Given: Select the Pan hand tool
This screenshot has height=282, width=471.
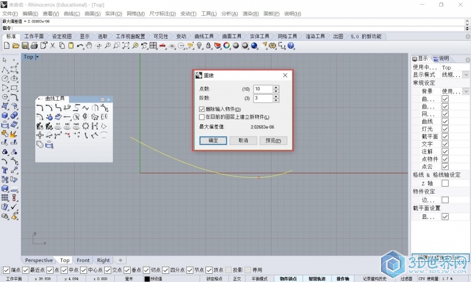Looking at the screenshot, I should pyautogui.click(x=89, y=46).
